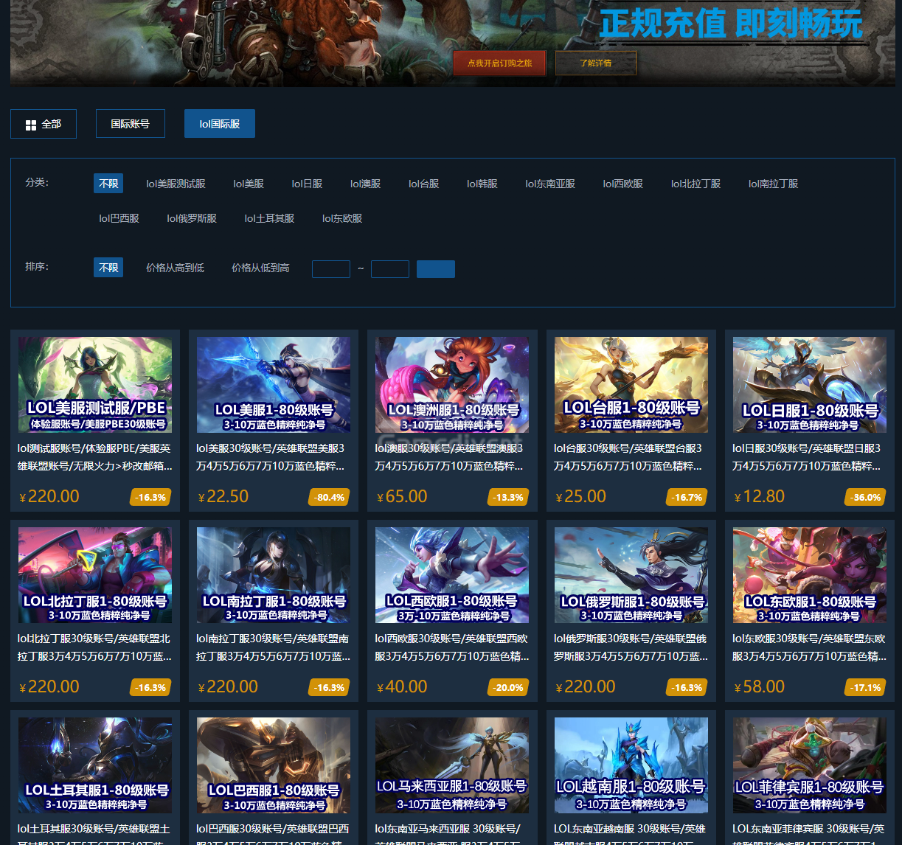Open the lol日服30级账号 title link
Screen dimensions: 902x845
click(x=810, y=457)
